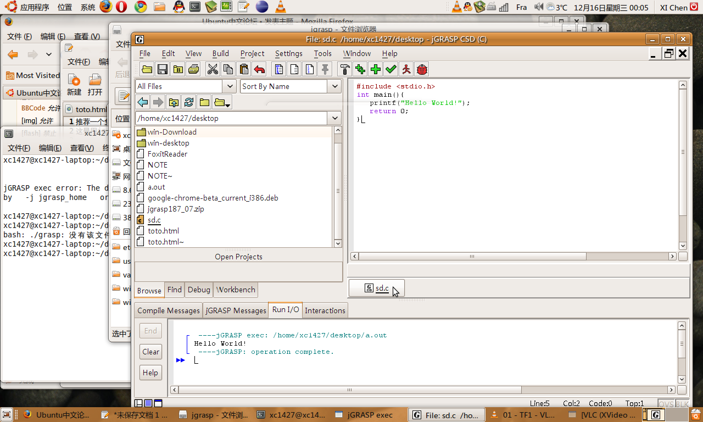Undo with the red arrow icon

(x=259, y=69)
